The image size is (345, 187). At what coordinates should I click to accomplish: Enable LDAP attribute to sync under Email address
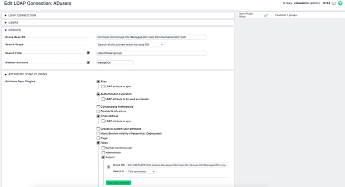click(x=103, y=121)
